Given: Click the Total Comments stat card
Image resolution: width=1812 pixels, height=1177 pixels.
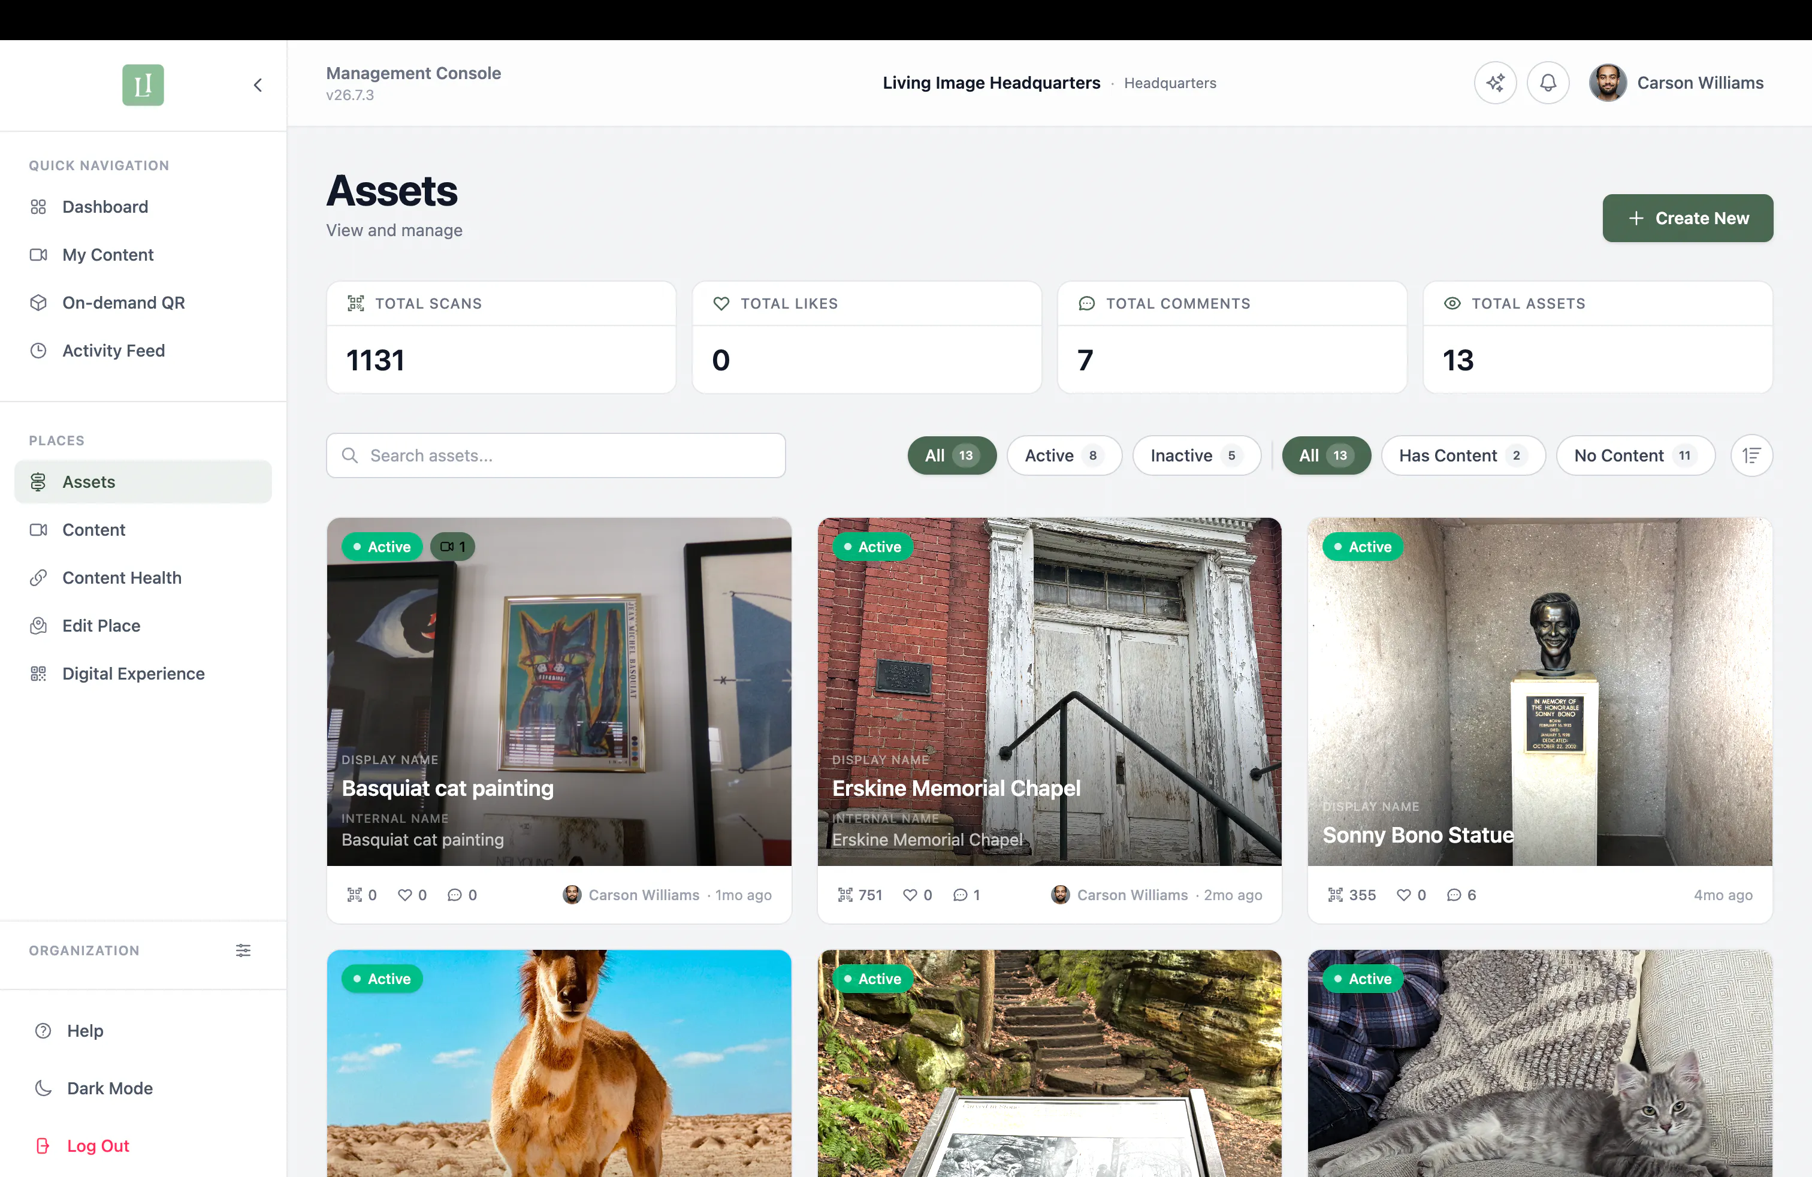Looking at the screenshot, I should click(1232, 337).
